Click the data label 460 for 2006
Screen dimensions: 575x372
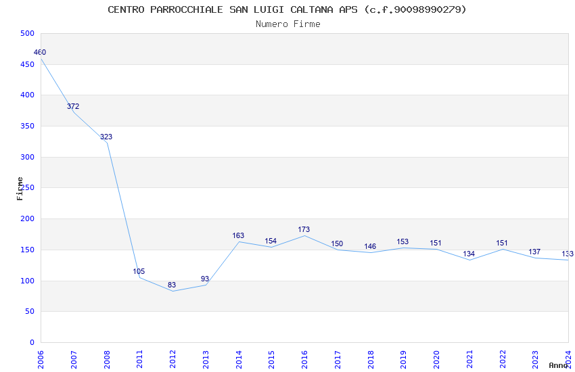[40, 52]
